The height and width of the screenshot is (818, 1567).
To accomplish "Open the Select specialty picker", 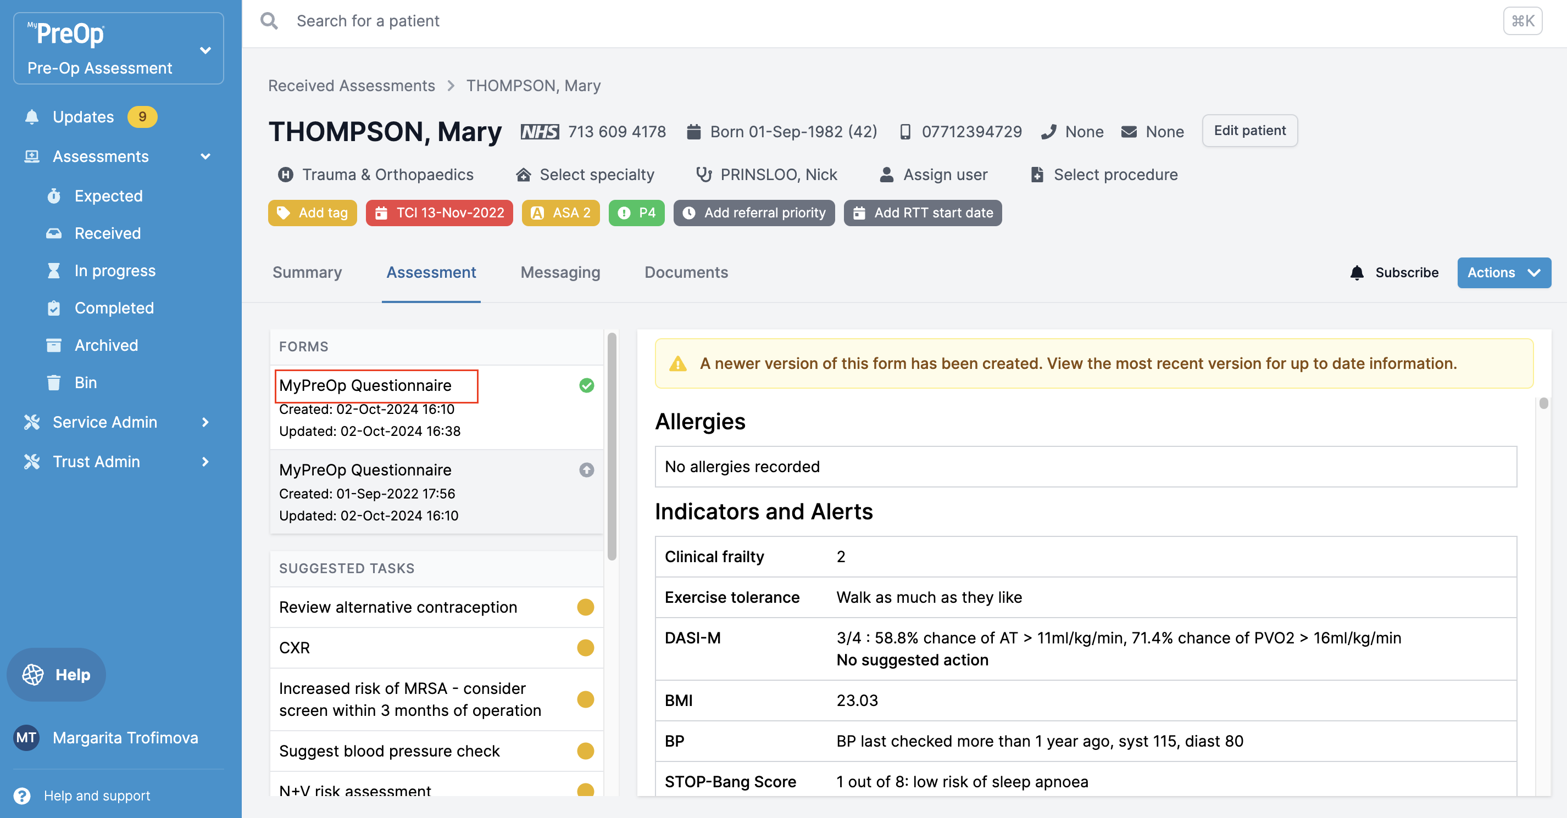I will pos(585,175).
